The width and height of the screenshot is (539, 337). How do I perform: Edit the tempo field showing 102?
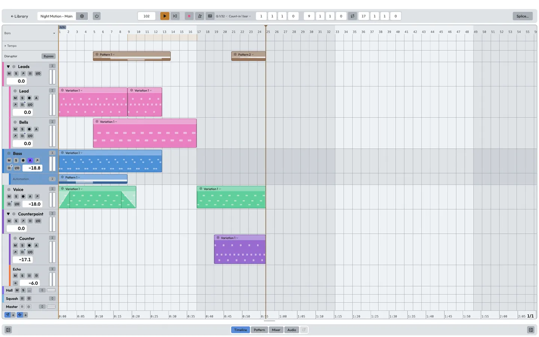tap(146, 16)
